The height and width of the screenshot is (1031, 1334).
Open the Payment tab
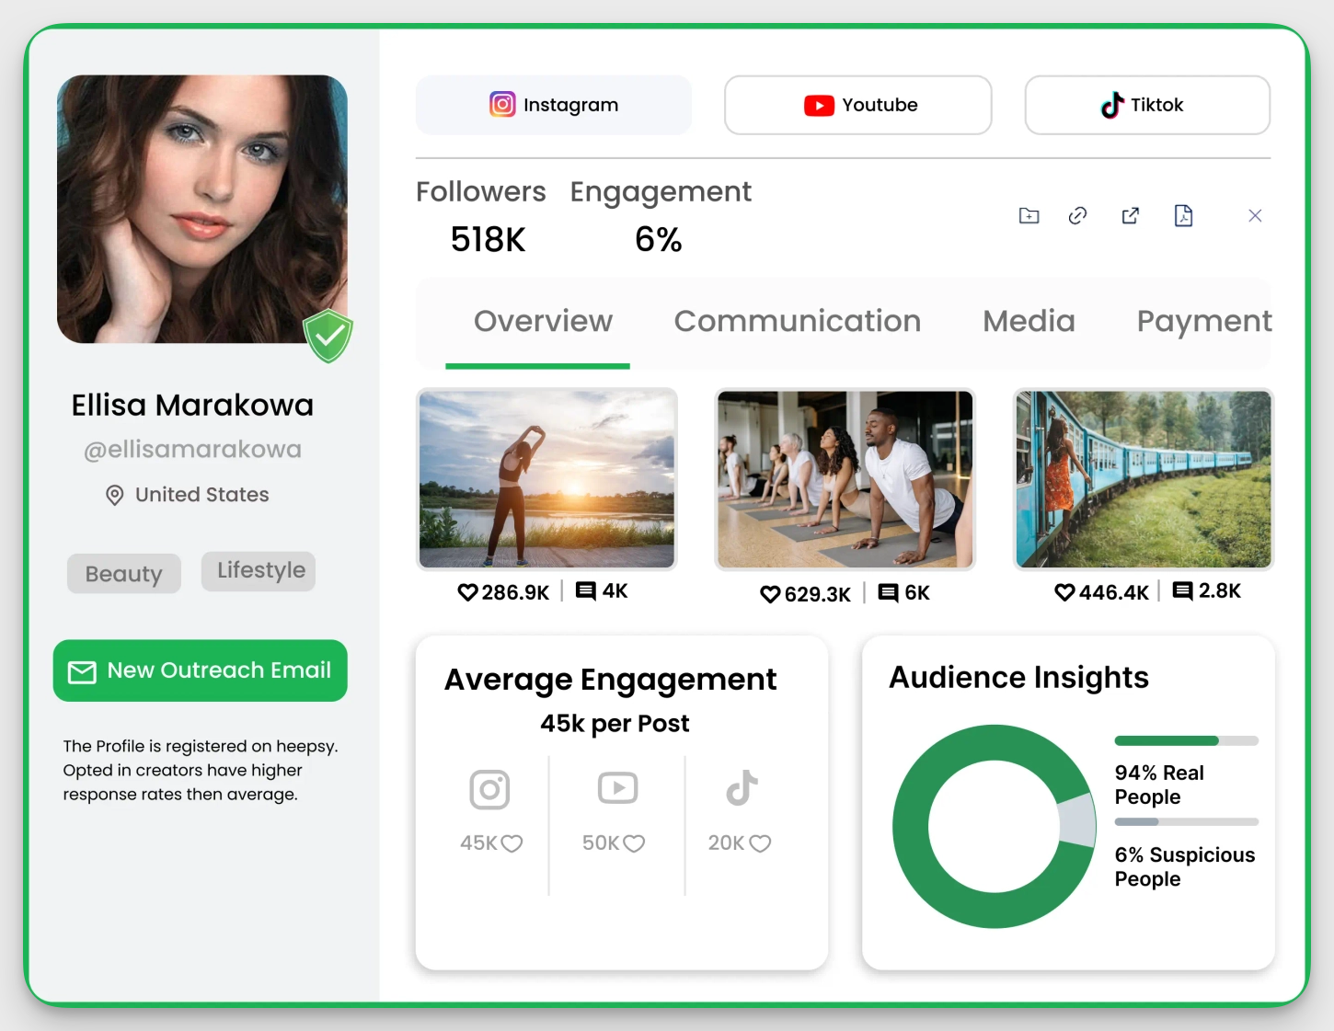coord(1204,321)
